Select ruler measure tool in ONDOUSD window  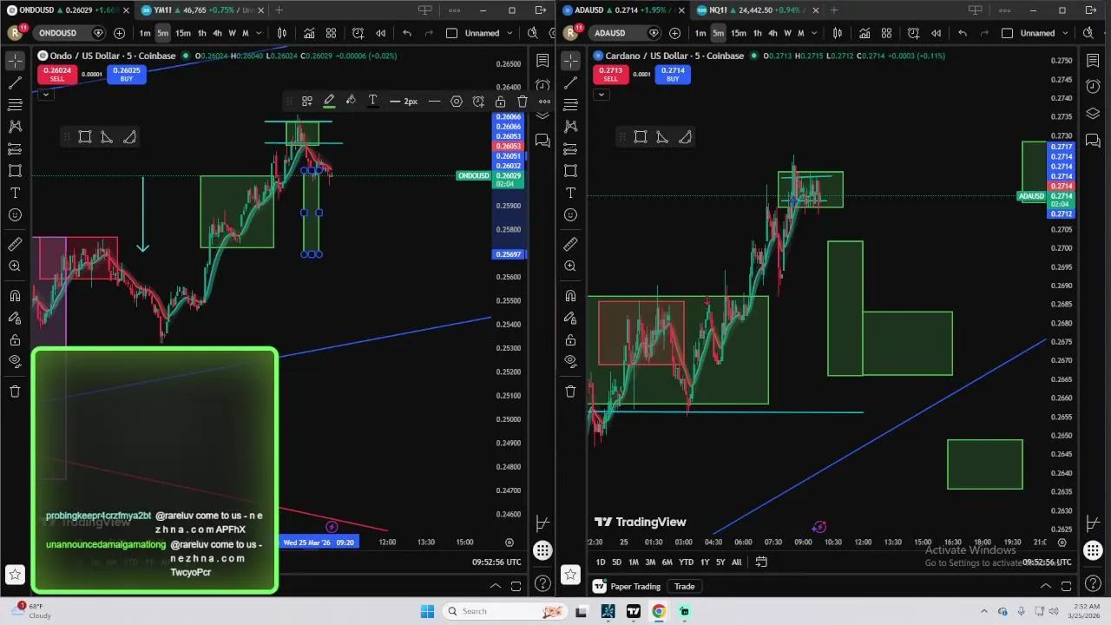[x=15, y=245]
